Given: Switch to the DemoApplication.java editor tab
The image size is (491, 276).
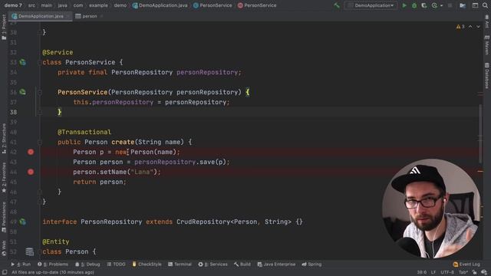Looking at the screenshot, I should coord(40,16).
